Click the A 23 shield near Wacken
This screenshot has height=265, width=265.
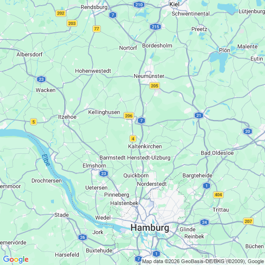[x=41, y=79]
